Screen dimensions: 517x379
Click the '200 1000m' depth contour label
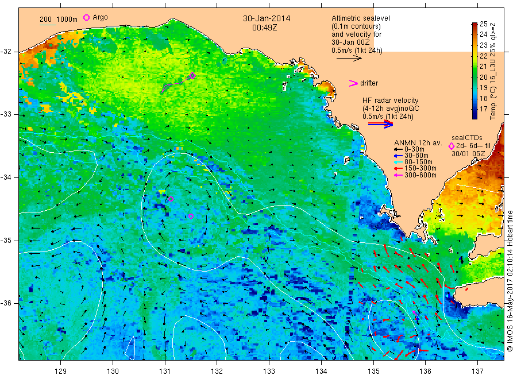(59, 20)
